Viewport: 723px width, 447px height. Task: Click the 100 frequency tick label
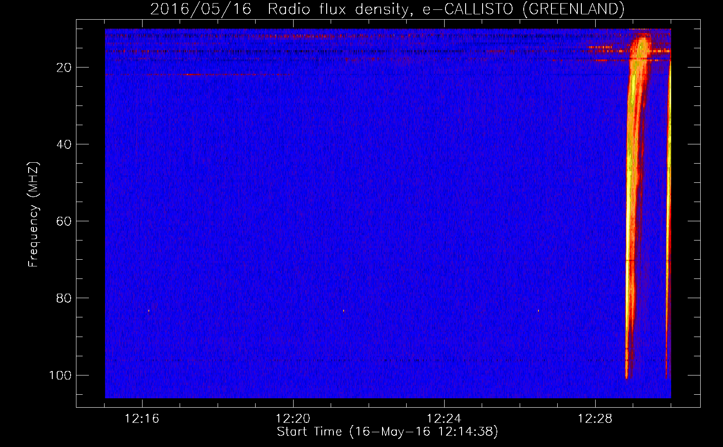click(x=60, y=375)
